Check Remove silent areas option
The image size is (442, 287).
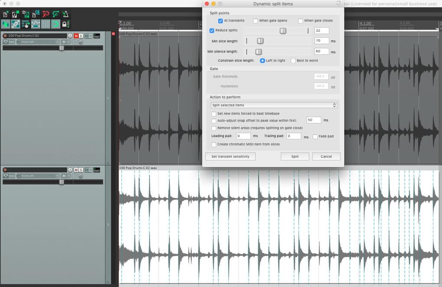(214, 128)
